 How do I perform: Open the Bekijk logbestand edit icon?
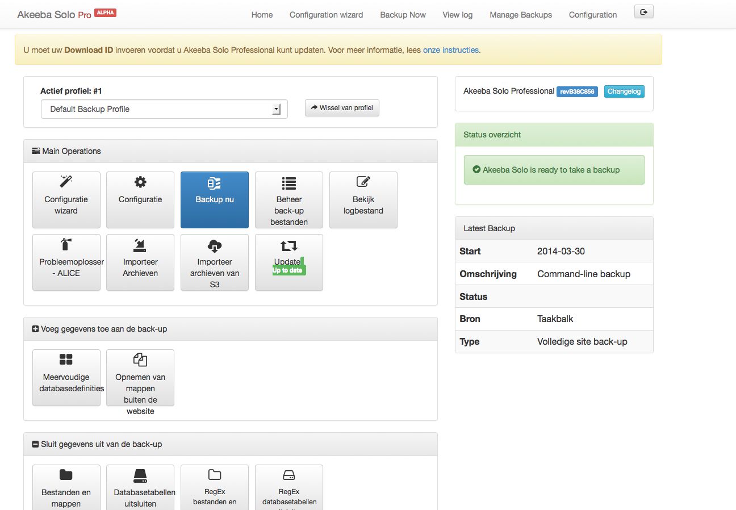pyautogui.click(x=363, y=182)
